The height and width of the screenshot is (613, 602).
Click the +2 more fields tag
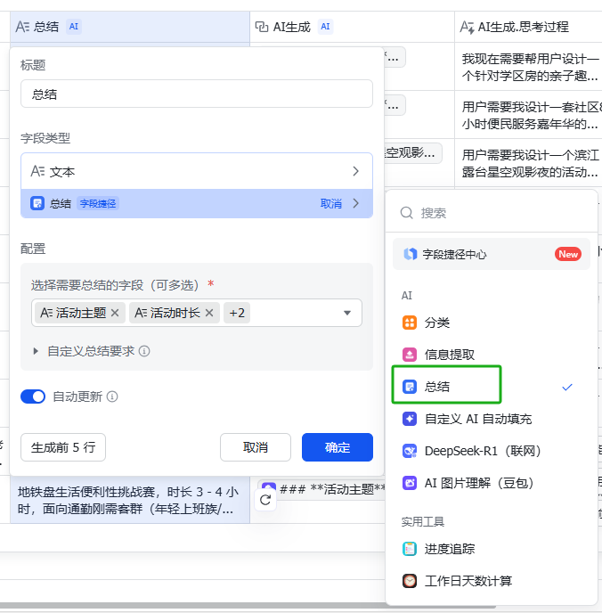(x=237, y=313)
